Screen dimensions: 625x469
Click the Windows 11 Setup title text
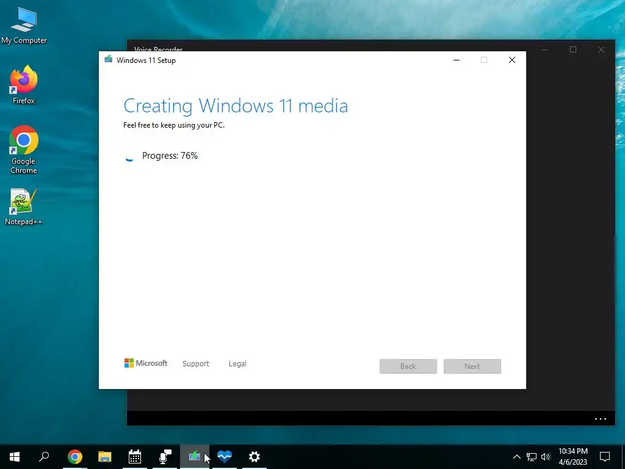coord(146,60)
